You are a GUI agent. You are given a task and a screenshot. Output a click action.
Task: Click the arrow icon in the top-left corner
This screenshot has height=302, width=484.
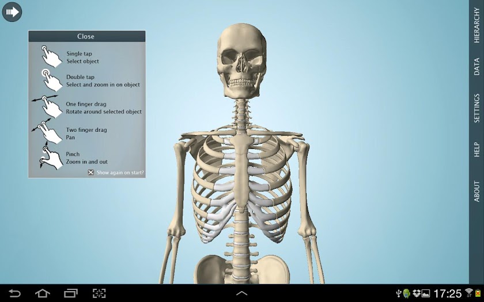[x=12, y=12]
